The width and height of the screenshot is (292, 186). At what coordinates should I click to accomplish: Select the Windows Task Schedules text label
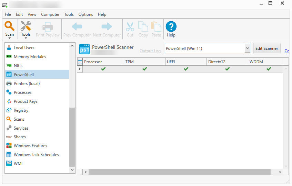point(36,155)
